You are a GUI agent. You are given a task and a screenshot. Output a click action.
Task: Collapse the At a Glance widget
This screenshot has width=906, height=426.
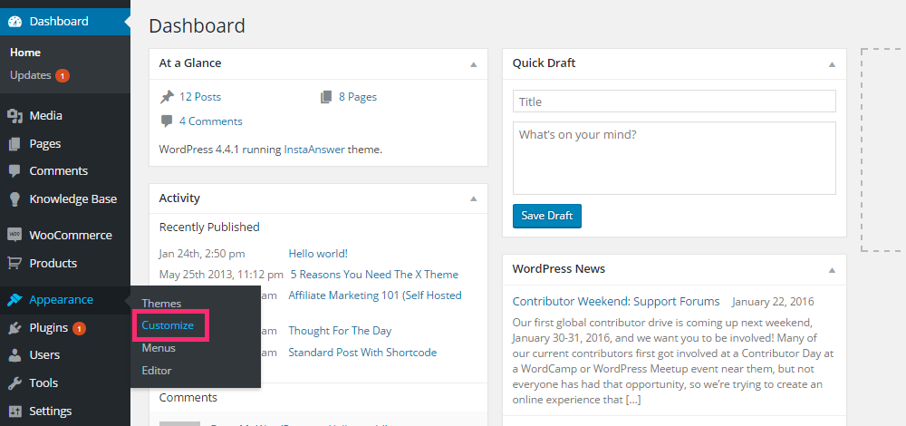tap(474, 64)
